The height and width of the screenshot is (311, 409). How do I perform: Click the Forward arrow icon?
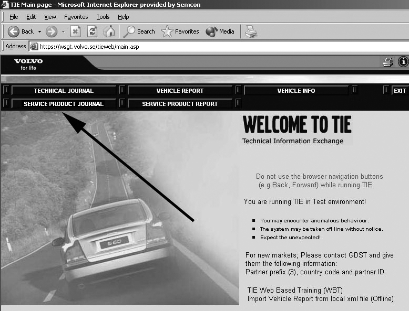tap(52, 31)
